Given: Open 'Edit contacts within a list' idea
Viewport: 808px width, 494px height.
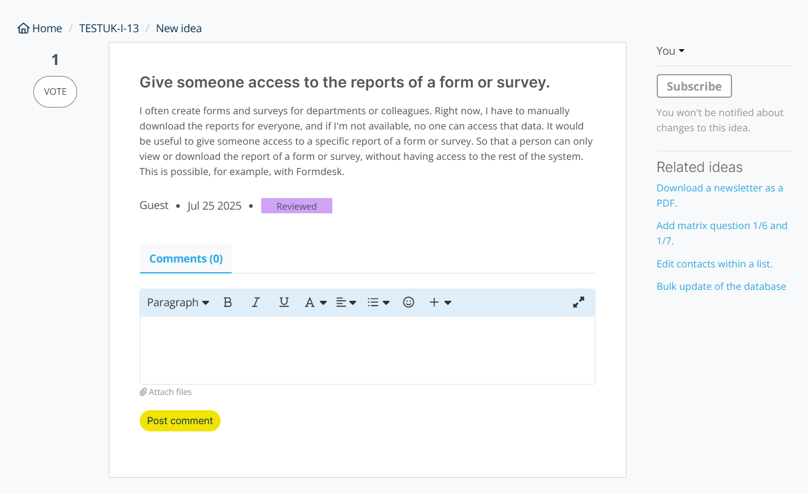Looking at the screenshot, I should 714,264.
